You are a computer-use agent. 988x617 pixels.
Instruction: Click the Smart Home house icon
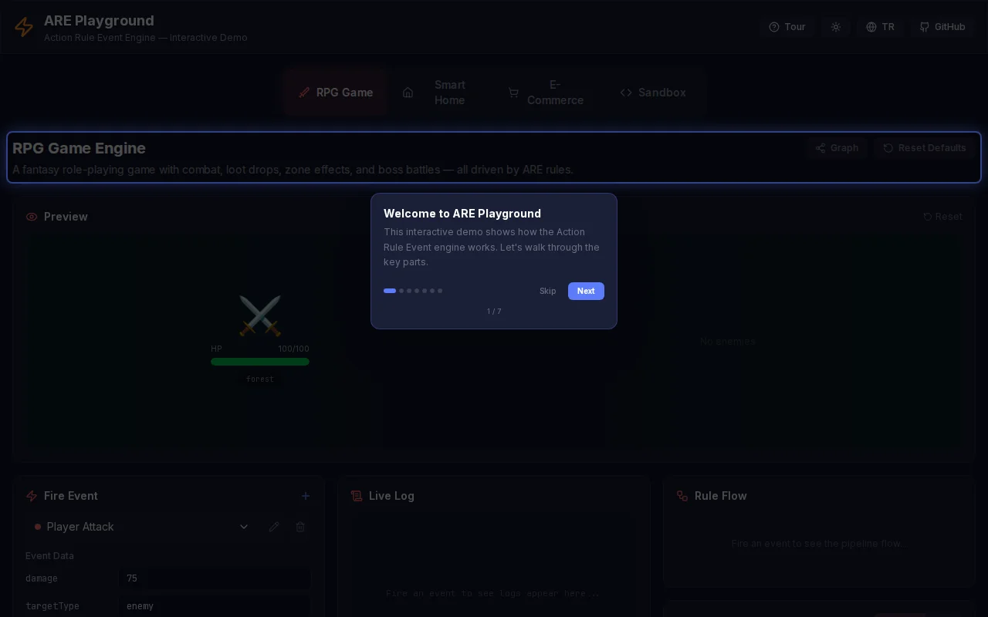[x=408, y=93]
